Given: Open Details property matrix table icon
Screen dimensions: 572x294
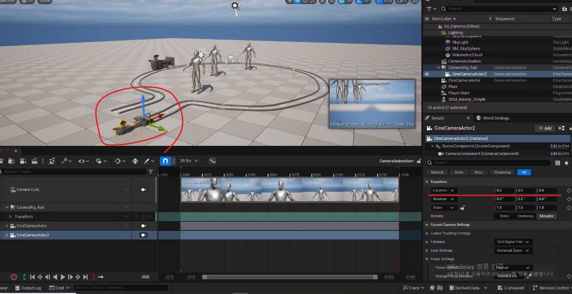Looking at the screenshot, I should [558, 163].
